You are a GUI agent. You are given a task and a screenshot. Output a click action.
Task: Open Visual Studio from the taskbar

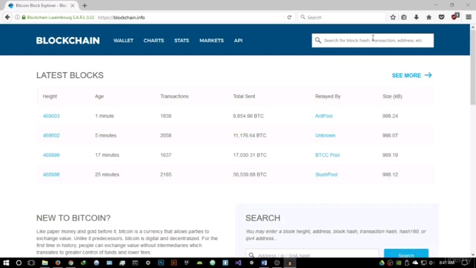(238, 263)
